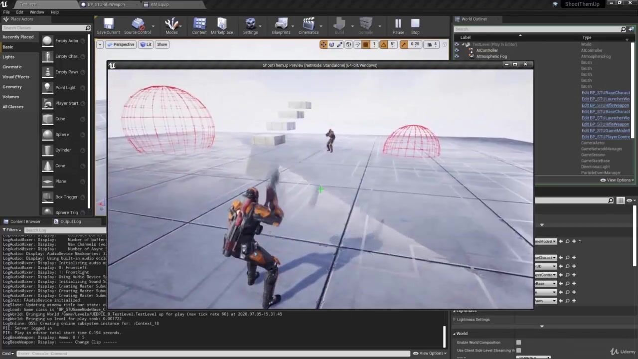Click the Sphere actor icon
Viewport: 638px width, 359px height.
pyautogui.click(x=47, y=134)
